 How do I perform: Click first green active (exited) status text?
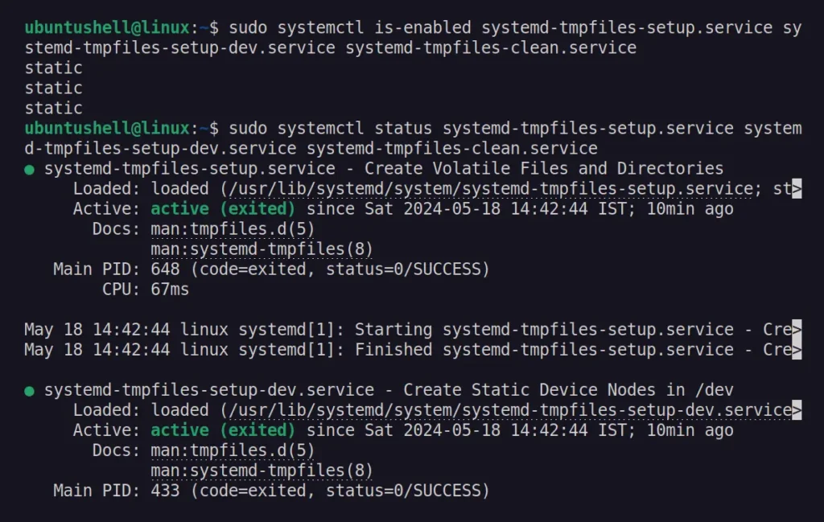[223, 209]
